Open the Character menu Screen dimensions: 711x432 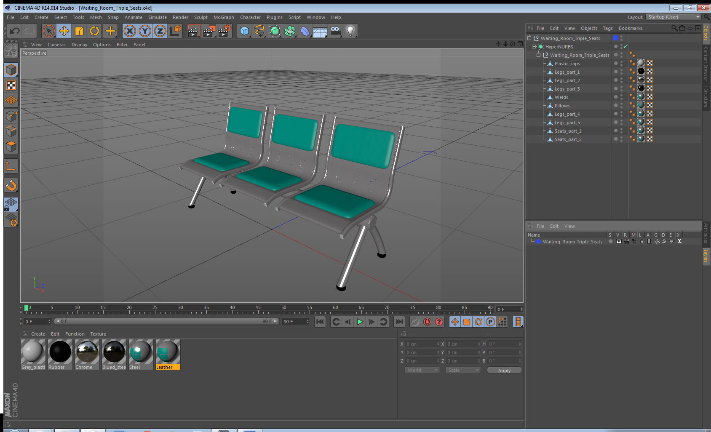(x=250, y=17)
